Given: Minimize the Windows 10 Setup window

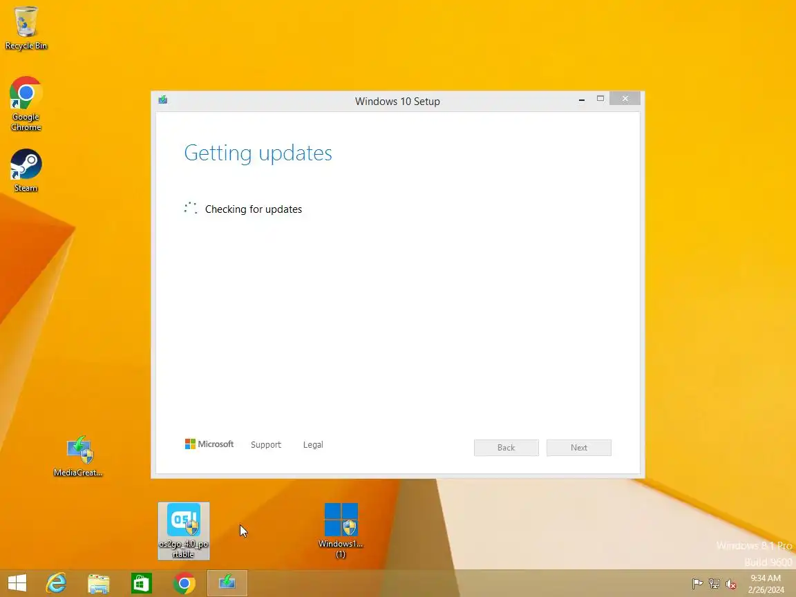Looking at the screenshot, I should (x=582, y=99).
